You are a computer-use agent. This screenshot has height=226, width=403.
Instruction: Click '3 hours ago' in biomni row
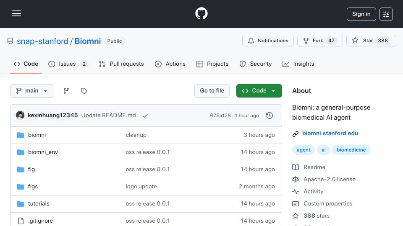[x=259, y=135]
